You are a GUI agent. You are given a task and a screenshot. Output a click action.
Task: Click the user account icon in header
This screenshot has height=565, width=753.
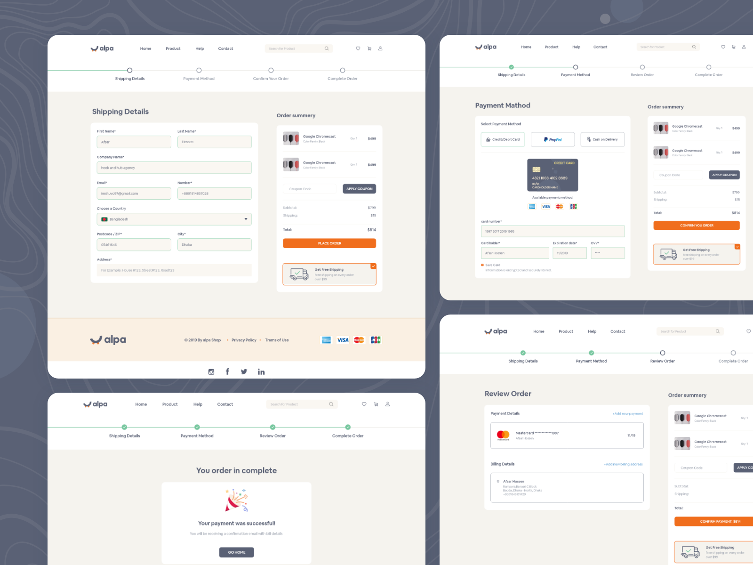(381, 48)
